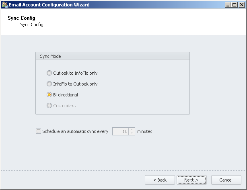Click the Sync Mode group header
The height and width of the screenshot is (190, 247).
coord(50,56)
